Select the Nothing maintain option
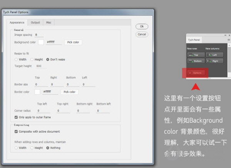This screenshot has width=231, height=168. coord(48,148)
